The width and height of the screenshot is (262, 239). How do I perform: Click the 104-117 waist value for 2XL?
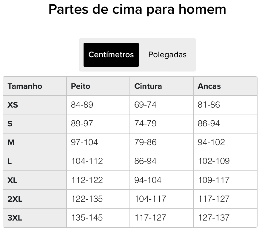coord(150,199)
